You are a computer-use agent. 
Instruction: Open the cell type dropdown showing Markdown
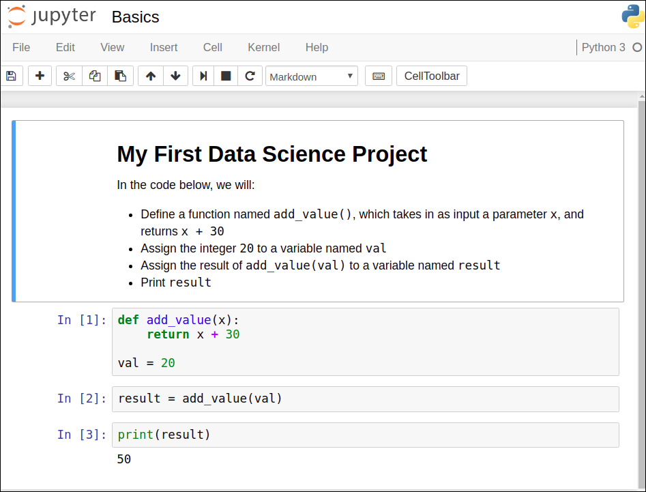point(311,76)
